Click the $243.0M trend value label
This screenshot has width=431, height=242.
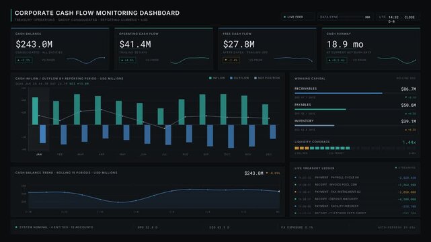[253, 173]
